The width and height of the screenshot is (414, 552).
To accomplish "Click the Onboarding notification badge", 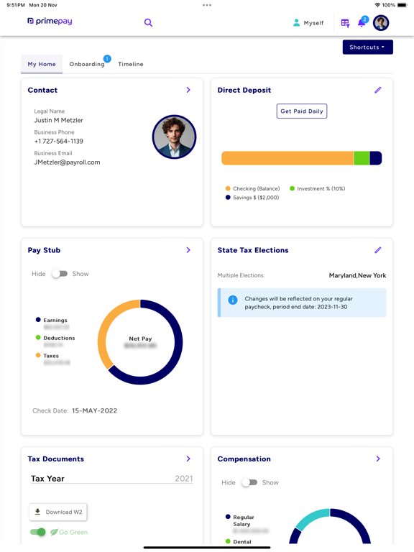I will (x=107, y=59).
